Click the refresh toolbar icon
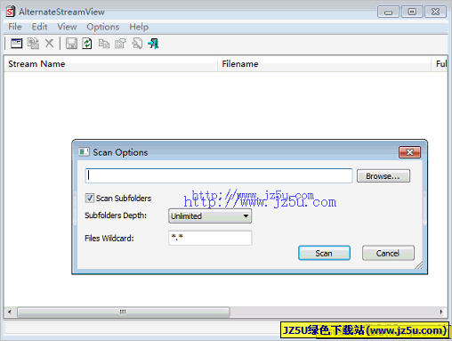This screenshot has width=452, height=341. (x=87, y=44)
